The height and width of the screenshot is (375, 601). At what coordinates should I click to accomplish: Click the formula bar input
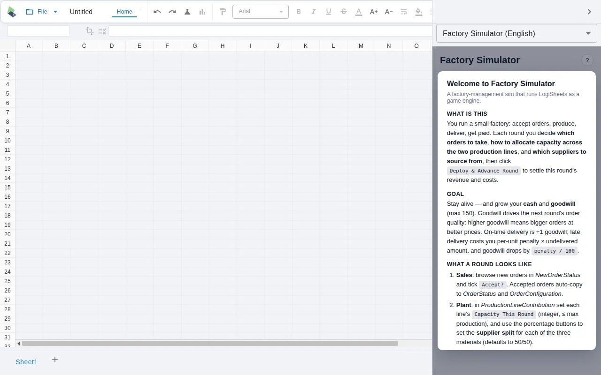tap(270, 31)
